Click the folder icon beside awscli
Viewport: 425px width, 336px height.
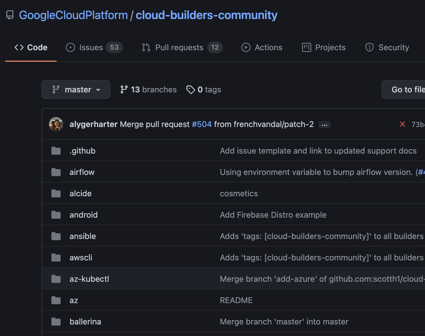[56, 257]
